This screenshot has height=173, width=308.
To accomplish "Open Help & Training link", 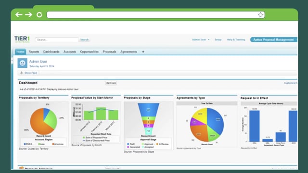I will (236, 39).
